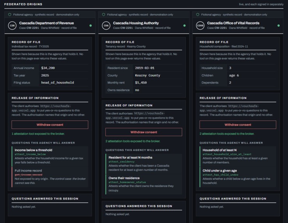Click 'Nothing asked yet' under Office of Vital Records

(x=212, y=207)
